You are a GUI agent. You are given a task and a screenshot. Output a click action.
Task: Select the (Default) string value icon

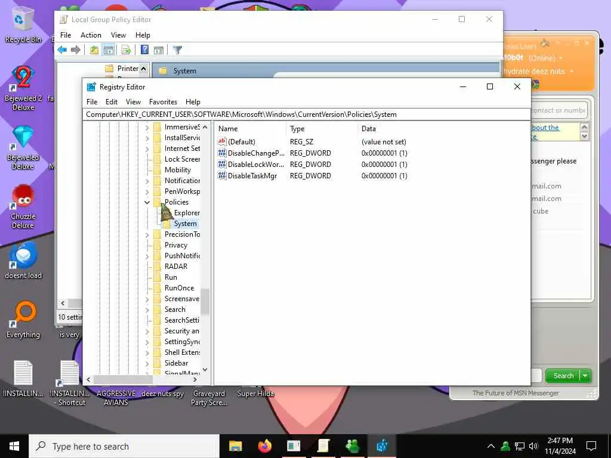click(x=222, y=141)
